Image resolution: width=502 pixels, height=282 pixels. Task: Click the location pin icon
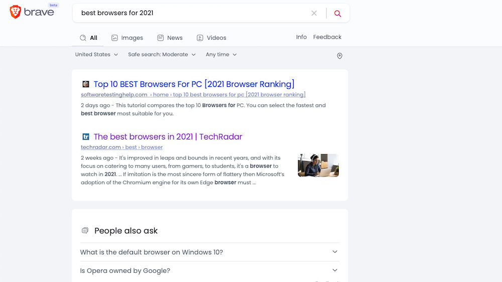tap(340, 56)
